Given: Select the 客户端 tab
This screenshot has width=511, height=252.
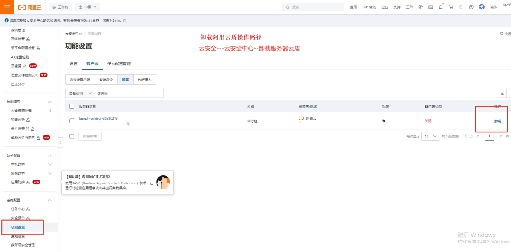Looking at the screenshot, I should pyautogui.click(x=92, y=63).
